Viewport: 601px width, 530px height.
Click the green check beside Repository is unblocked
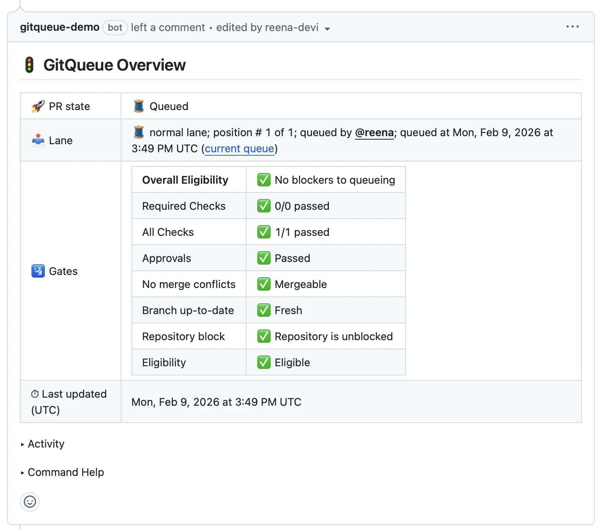click(264, 336)
